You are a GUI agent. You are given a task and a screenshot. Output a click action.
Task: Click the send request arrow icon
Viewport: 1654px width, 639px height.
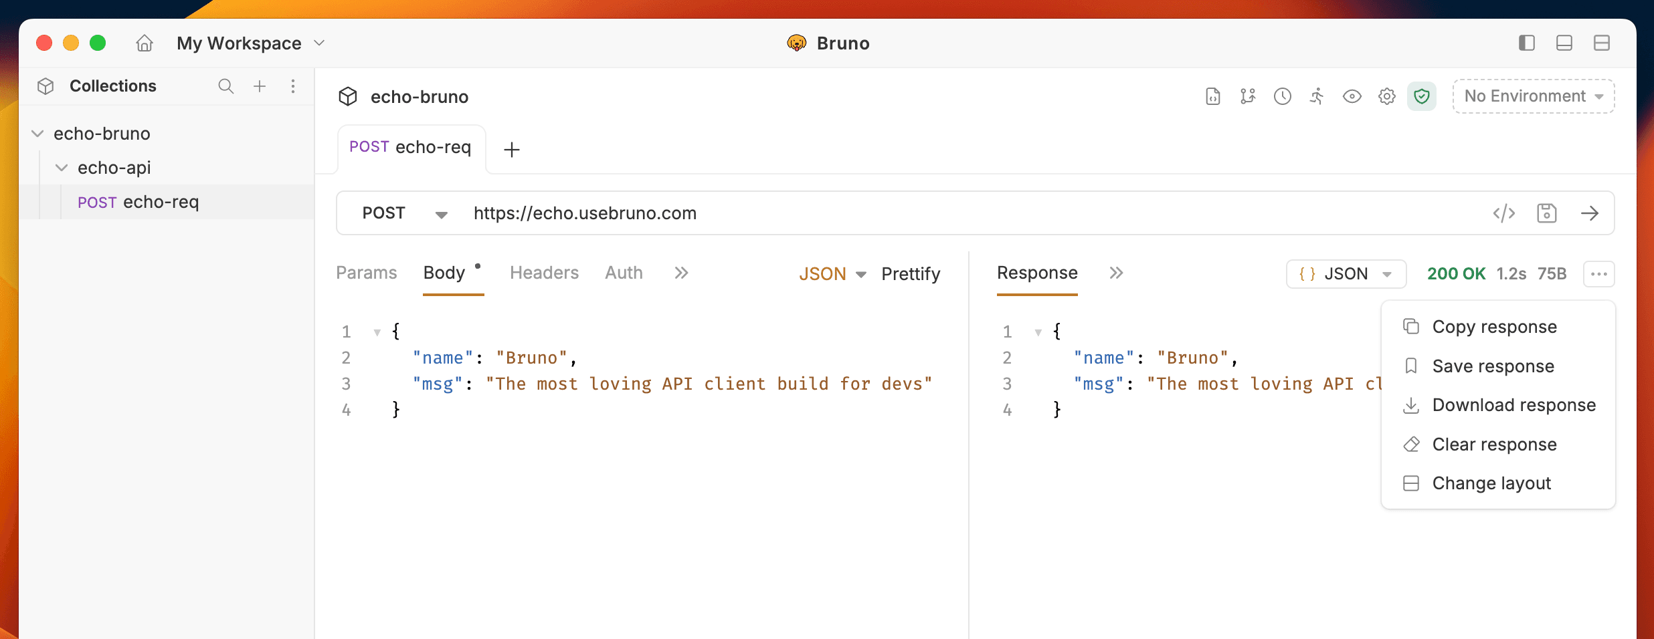point(1590,213)
